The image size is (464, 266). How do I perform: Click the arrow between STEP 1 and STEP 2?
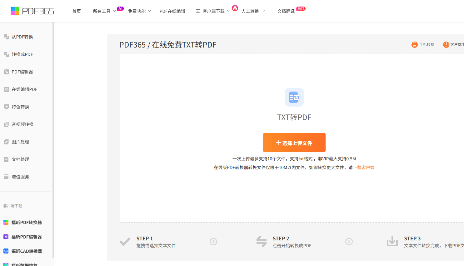point(213,242)
